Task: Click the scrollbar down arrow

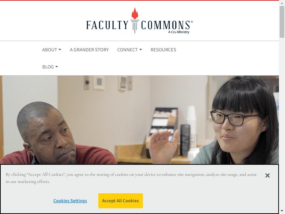Action: (282, 211)
